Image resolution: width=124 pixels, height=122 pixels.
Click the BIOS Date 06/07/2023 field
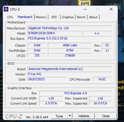pyautogui.click(x=47, y=79)
